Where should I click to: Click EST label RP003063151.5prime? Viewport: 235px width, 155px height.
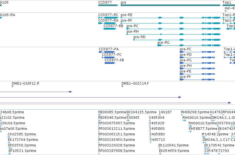117,134
